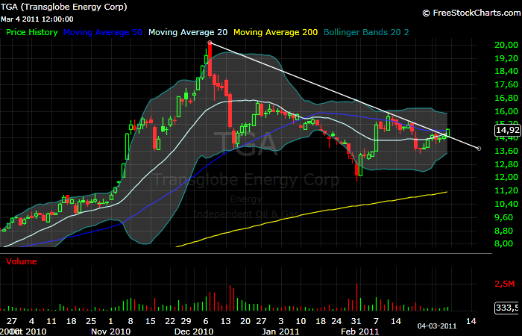Click the 12,80 price axis label
The height and width of the screenshot is (336, 522).
click(506, 164)
